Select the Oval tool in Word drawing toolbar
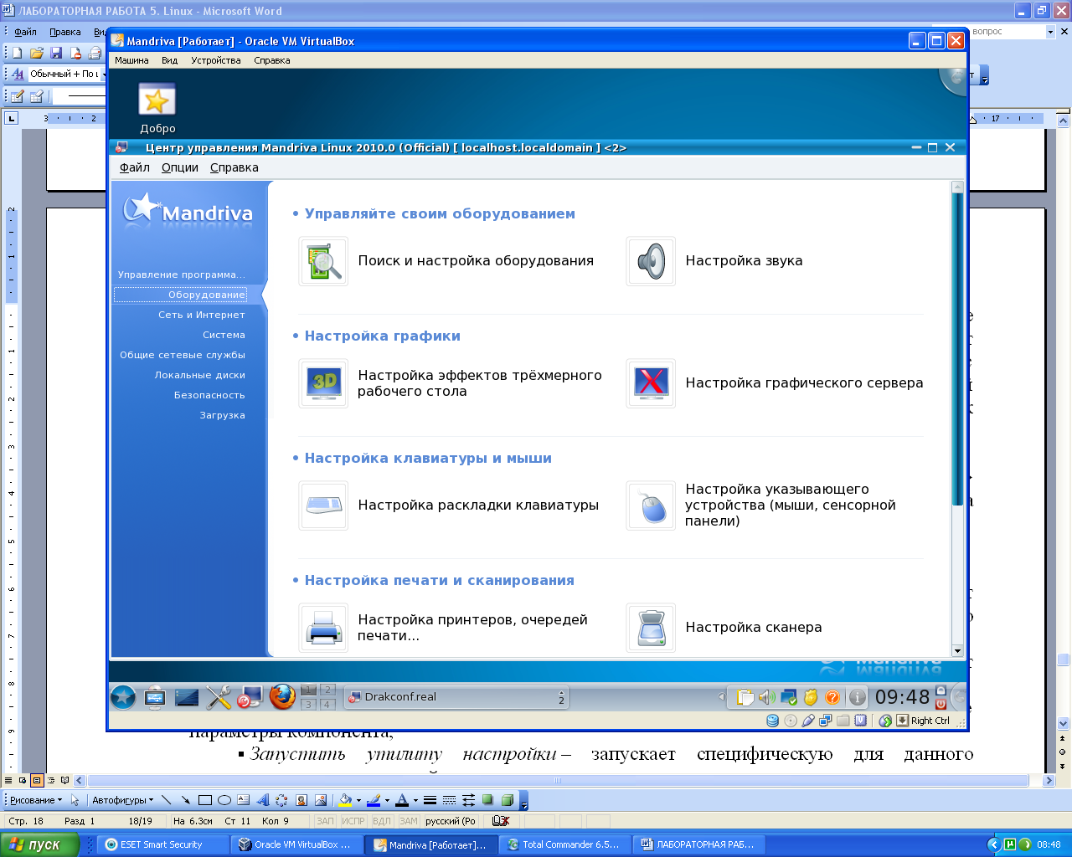Screen dimensions: 1072x857 point(224,800)
